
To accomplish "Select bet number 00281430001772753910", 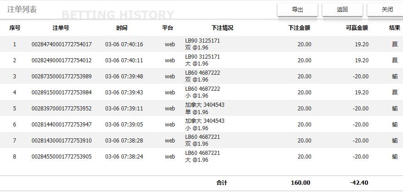I will point(61,141).
